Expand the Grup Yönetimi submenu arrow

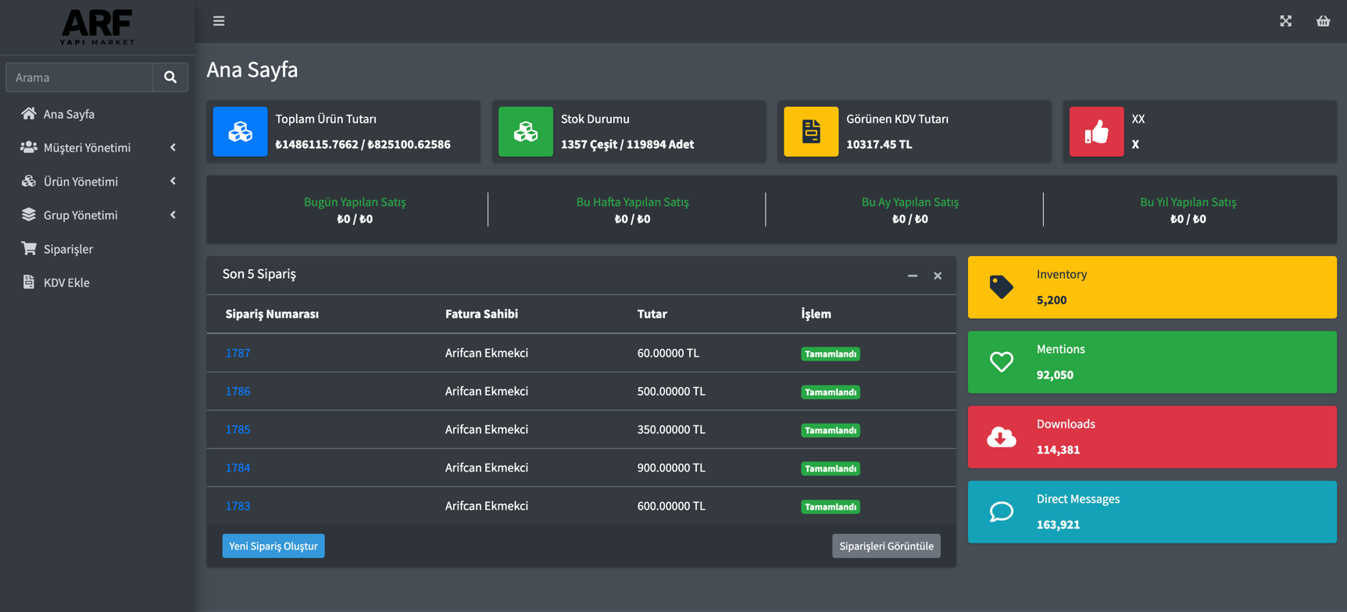point(173,215)
